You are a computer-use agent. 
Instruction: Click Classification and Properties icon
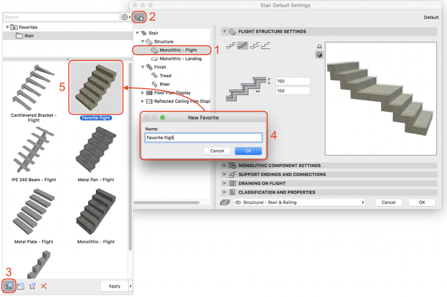click(232, 192)
